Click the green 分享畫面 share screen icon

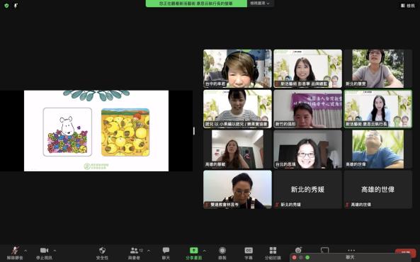193,250
